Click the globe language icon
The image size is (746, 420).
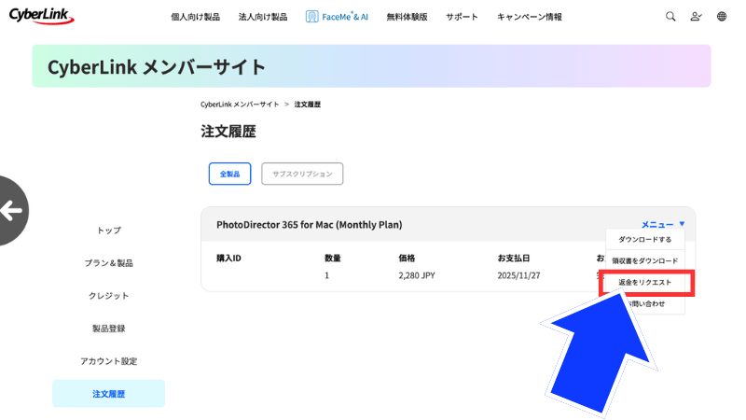coord(722,17)
